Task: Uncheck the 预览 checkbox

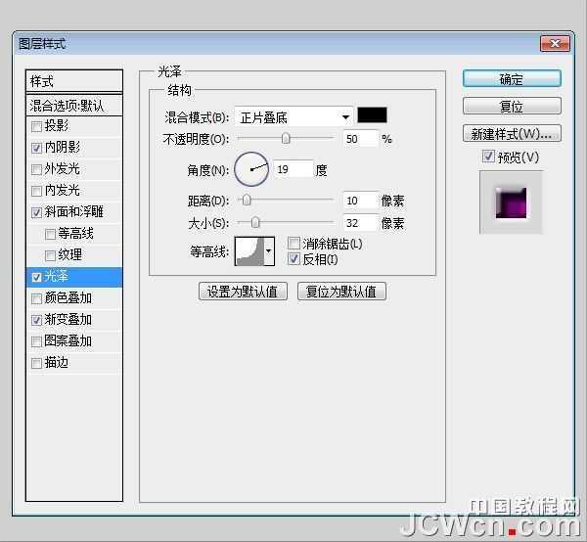Action: point(489,157)
